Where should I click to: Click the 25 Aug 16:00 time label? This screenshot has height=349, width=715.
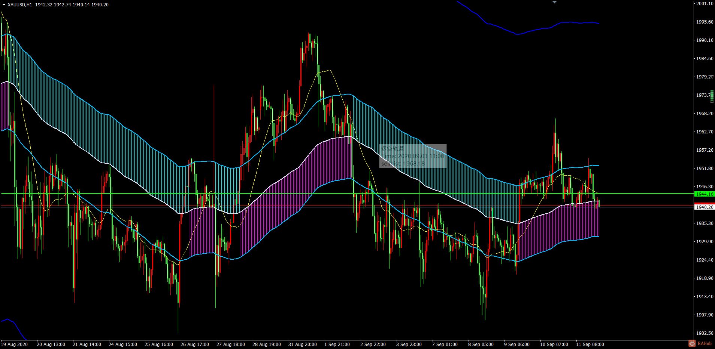coord(159,345)
